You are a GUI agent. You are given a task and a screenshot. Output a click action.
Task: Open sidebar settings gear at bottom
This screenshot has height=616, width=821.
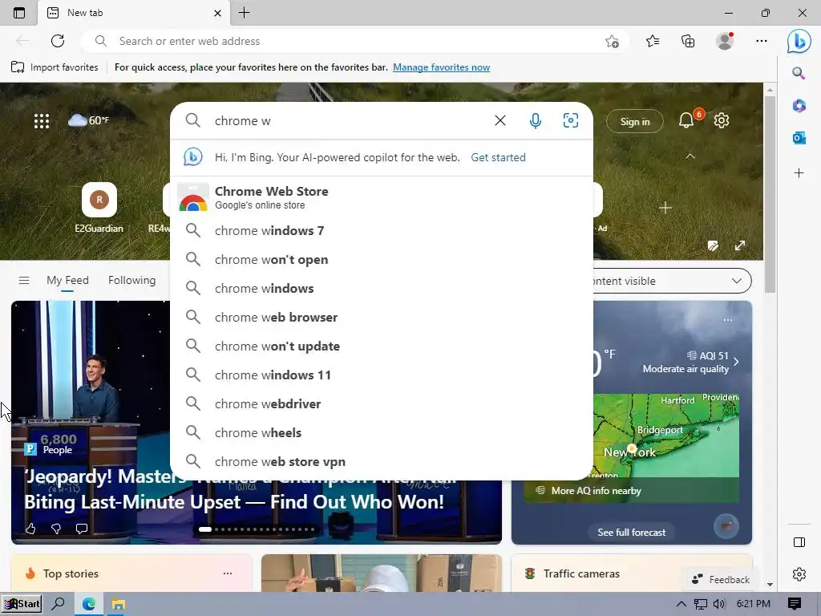point(799,574)
